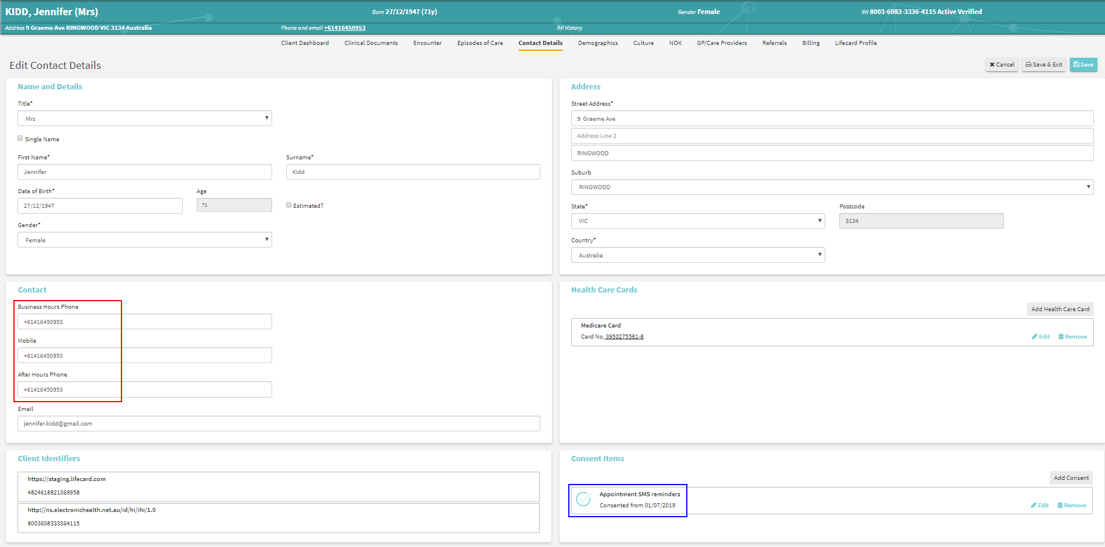
Task: Click the Add Consent button
Action: 1071,478
